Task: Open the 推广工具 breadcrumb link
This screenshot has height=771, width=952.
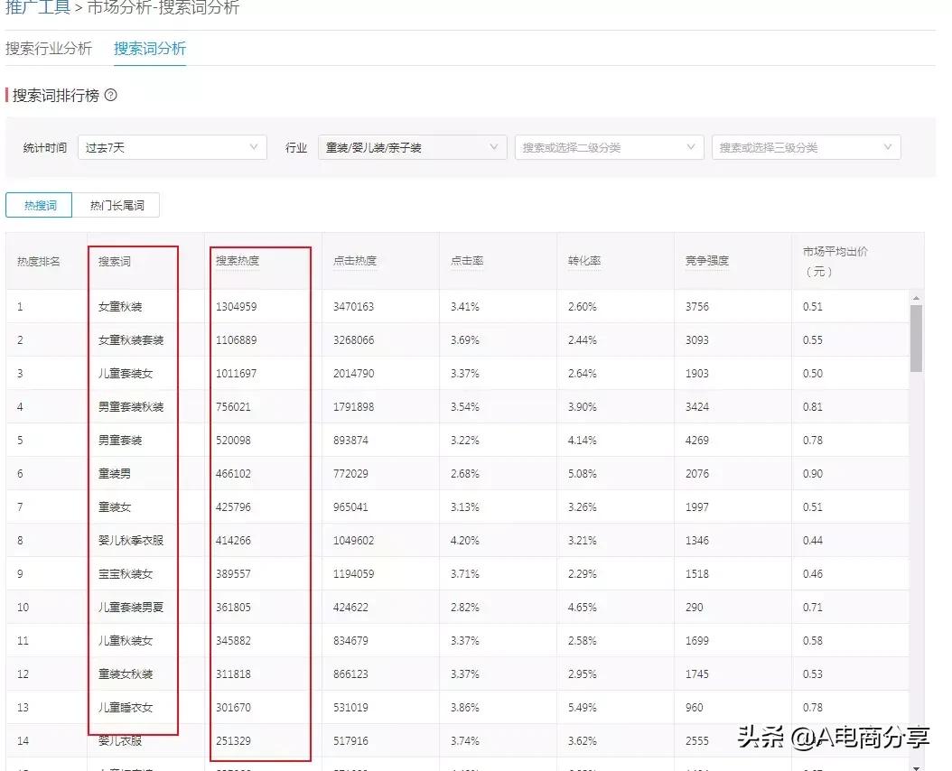Action: 38,7
